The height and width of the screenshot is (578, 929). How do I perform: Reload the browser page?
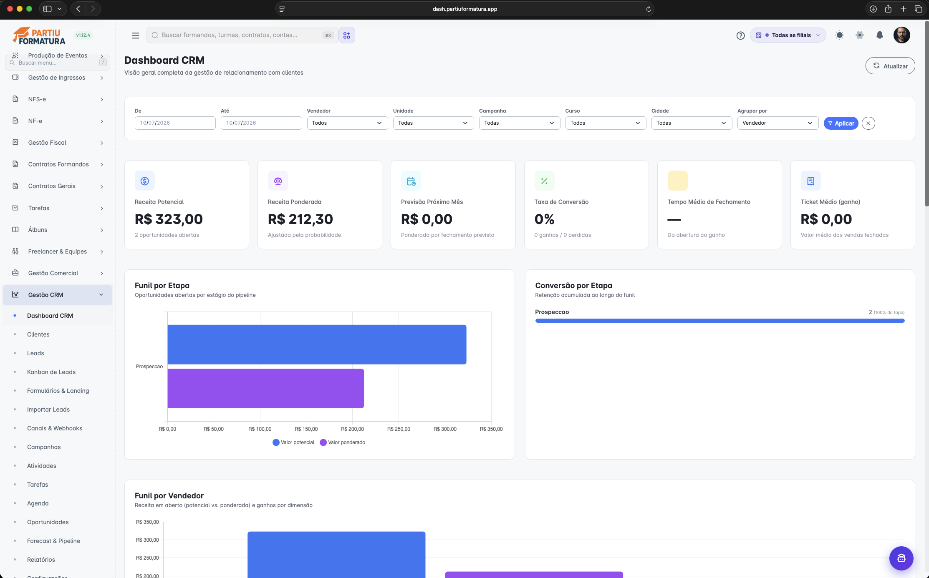pyautogui.click(x=649, y=9)
